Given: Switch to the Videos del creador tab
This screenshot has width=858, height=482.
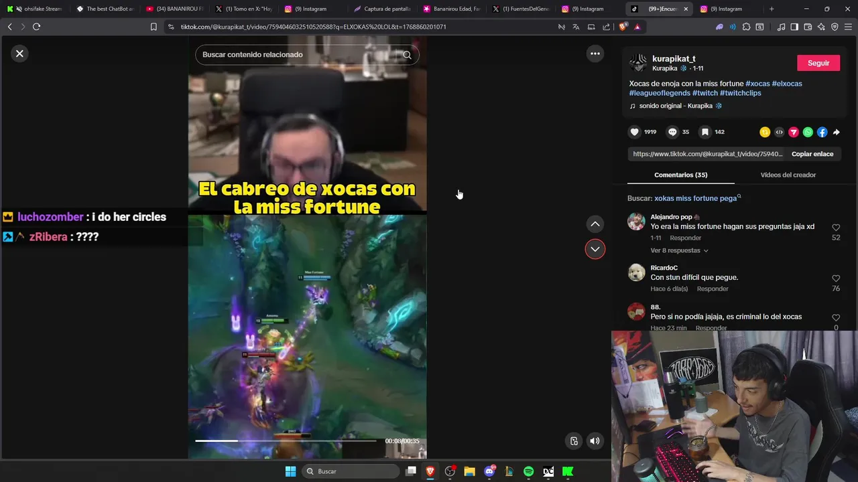Looking at the screenshot, I should point(788,175).
